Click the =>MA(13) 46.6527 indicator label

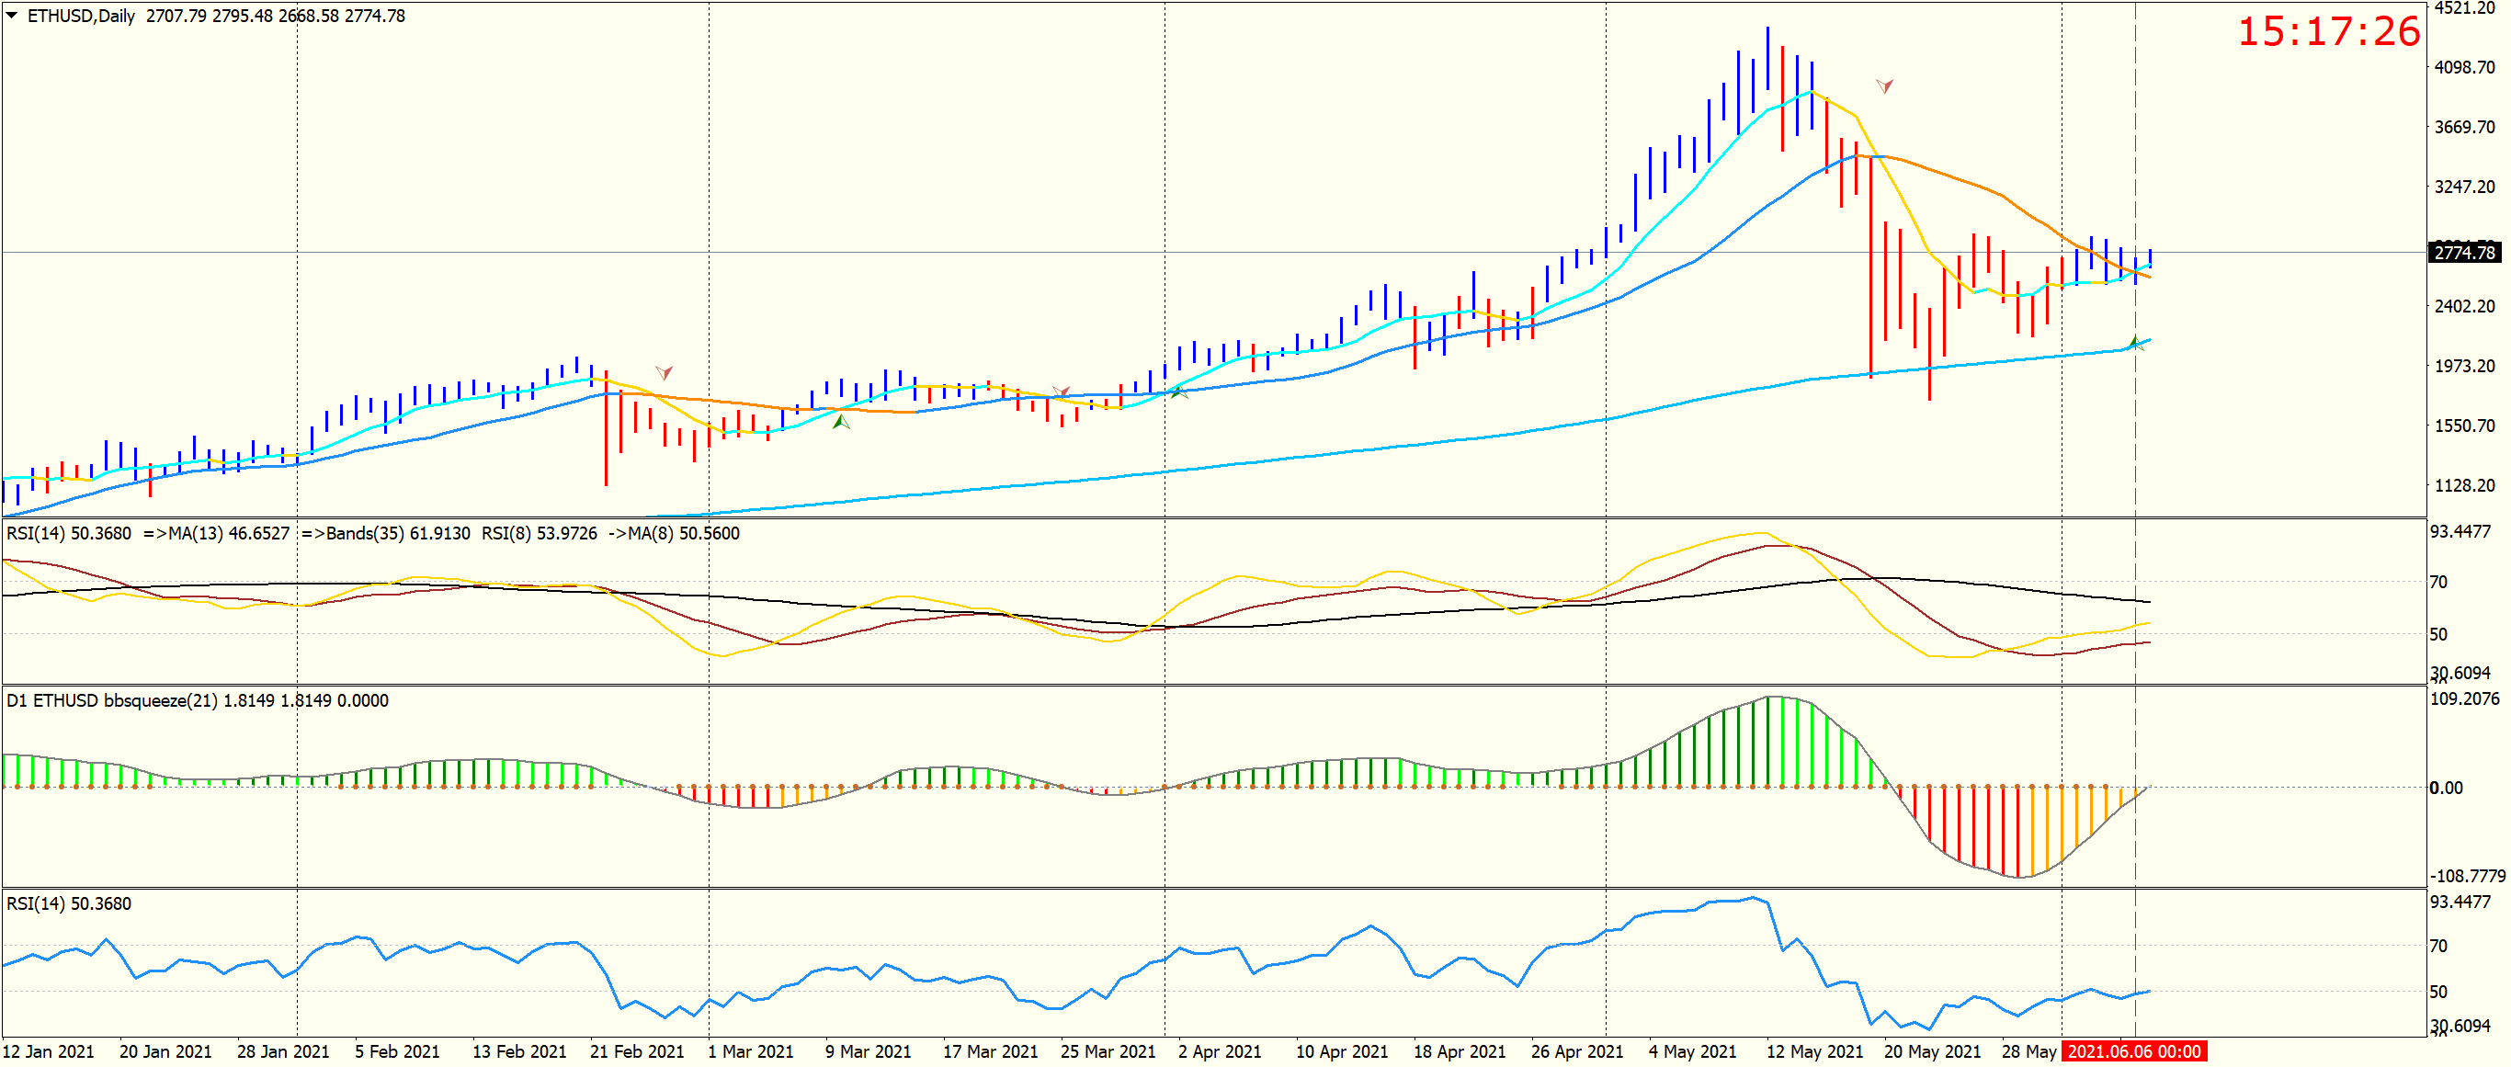(216, 533)
